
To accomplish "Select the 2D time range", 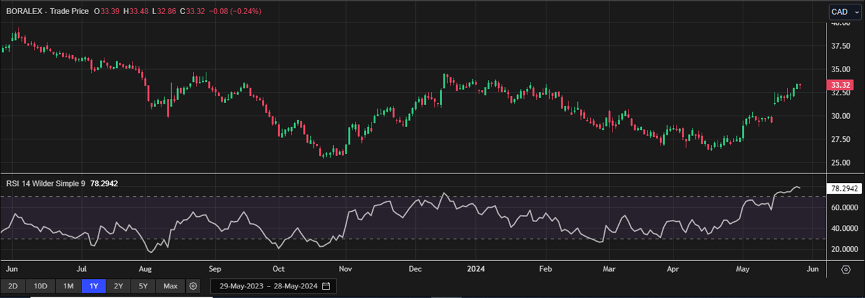I will [x=13, y=286].
